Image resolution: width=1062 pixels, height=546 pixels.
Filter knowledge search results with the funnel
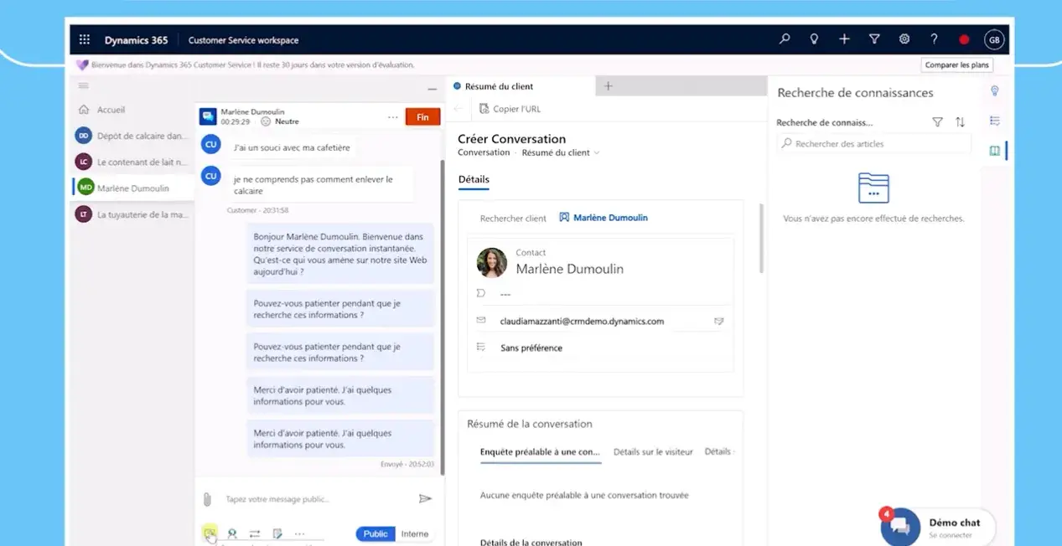click(938, 122)
